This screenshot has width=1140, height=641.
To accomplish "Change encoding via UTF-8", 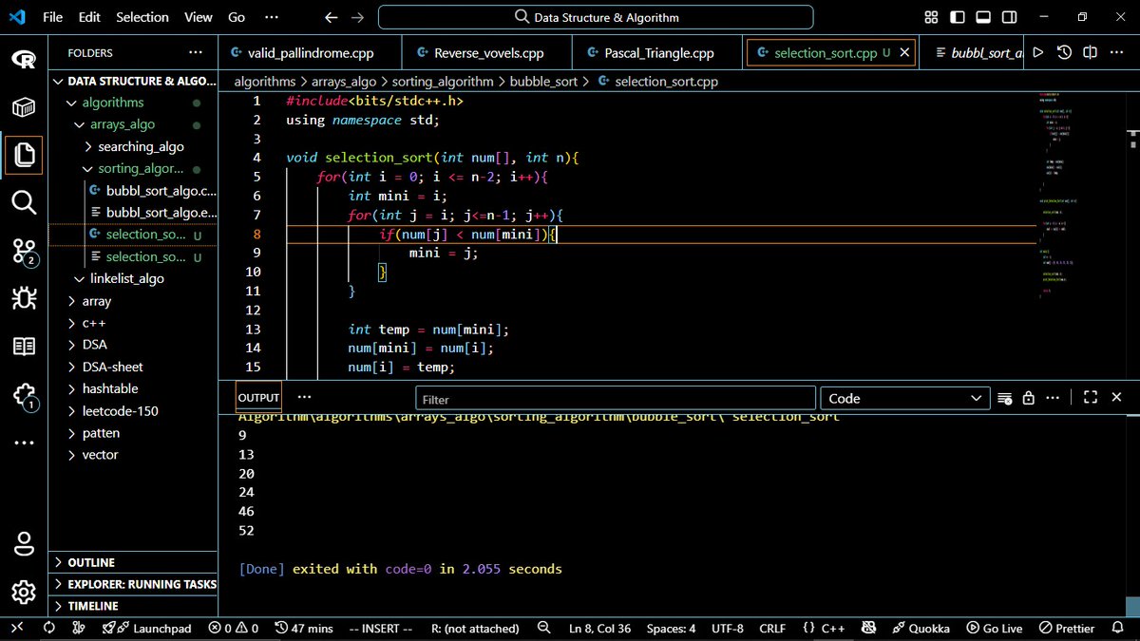I will [x=728, y=628].
